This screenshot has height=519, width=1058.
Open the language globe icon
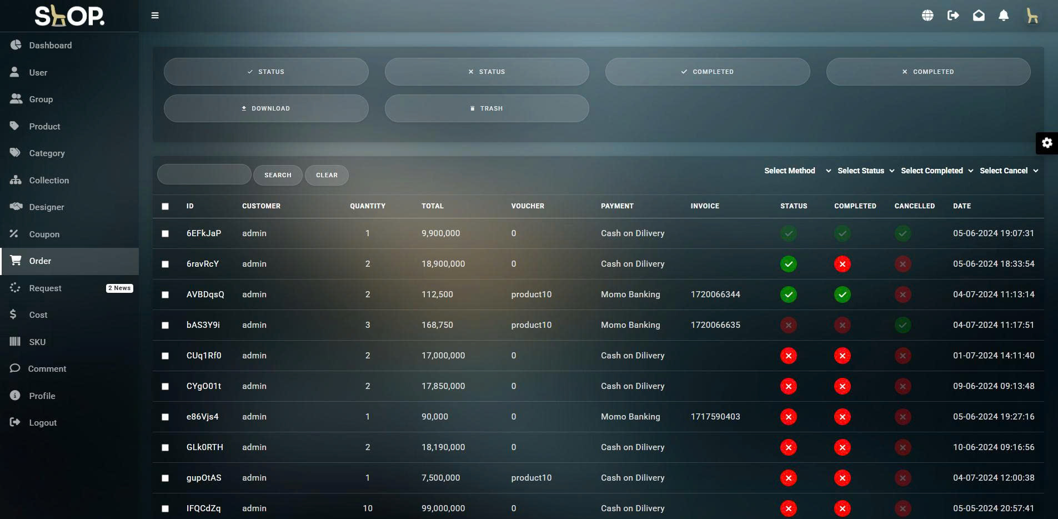(x=927, y=16)
